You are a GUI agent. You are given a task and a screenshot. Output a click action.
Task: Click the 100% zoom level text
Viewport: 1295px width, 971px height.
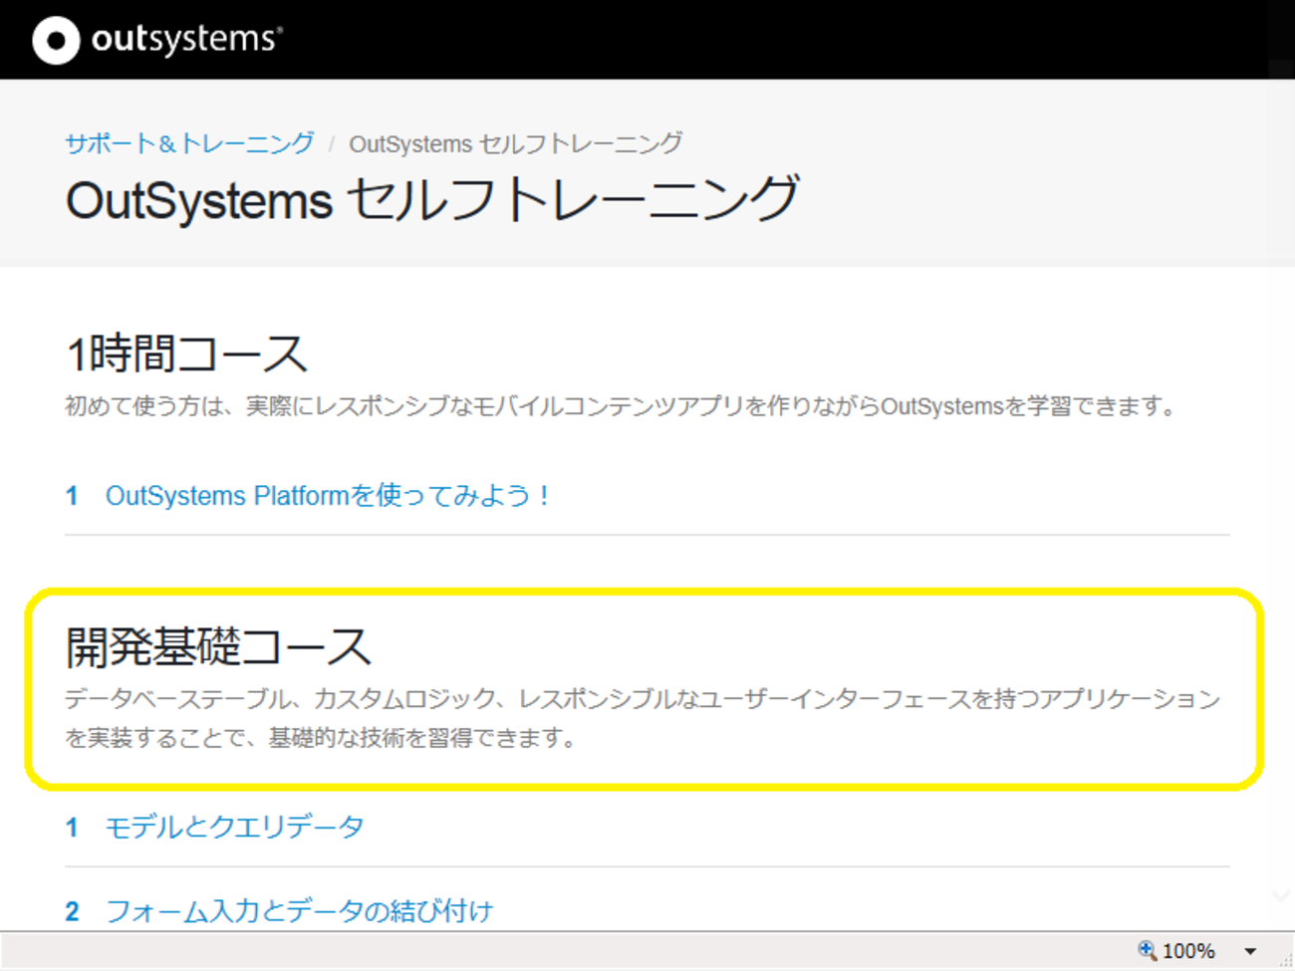point(1188,951)
